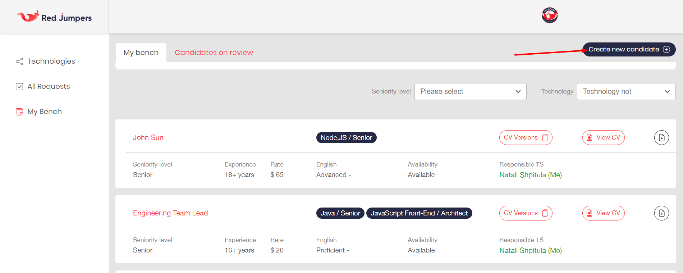The width and height of the screenshot is (683, 273).
Task: Open the Engineering Team Lead candidate link
Action: pyautogui.click(x=170, y=213)
